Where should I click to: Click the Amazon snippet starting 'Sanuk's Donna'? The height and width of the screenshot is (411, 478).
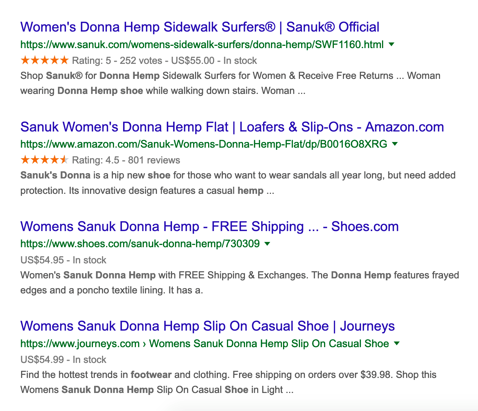point(237,183)
